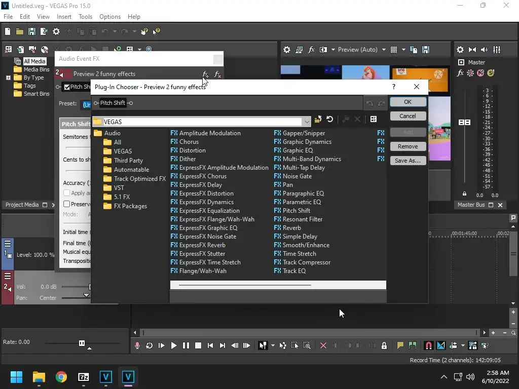The image size is (519, 389).
Task: Click OK in Plug-In Chooser
Action: click(x=408, y=102)
